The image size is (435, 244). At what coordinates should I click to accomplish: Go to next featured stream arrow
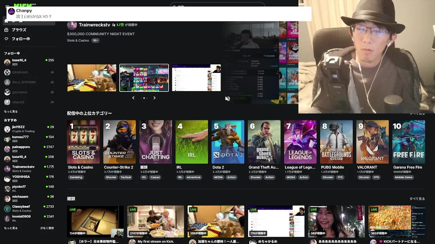click(x=154, y=98)
